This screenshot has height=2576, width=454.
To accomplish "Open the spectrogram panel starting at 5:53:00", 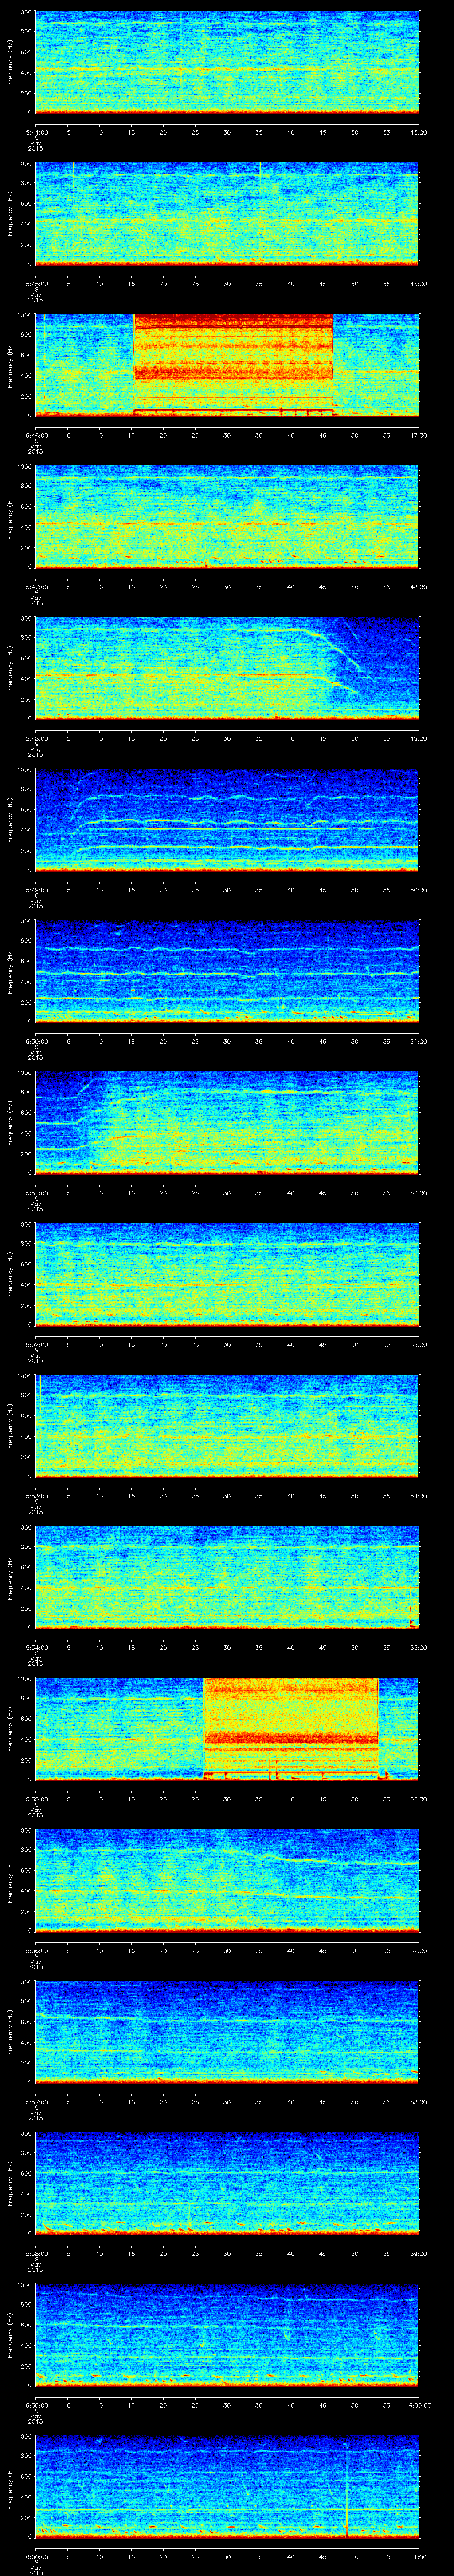I will tap(227, 1426).
